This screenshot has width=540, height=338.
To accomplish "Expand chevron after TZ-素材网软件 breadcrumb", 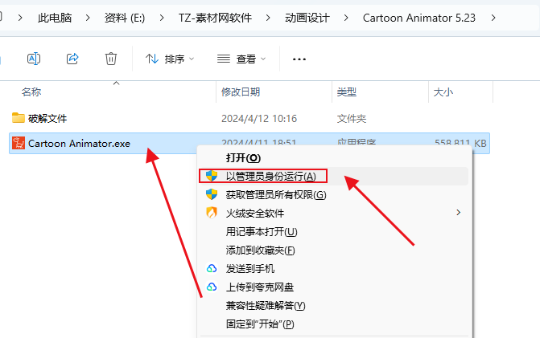I will click(x=268, y=18).
